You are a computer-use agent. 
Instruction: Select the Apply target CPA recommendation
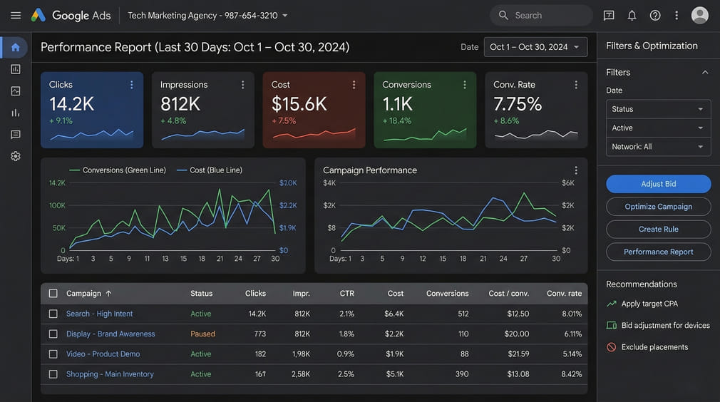coord(649,304)
